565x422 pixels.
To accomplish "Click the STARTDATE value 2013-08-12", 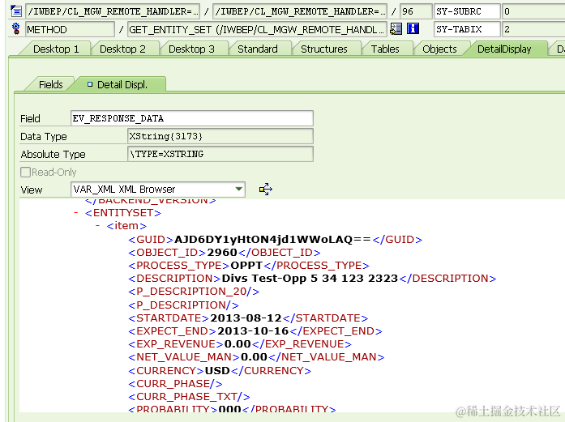I will pos(246,318).
